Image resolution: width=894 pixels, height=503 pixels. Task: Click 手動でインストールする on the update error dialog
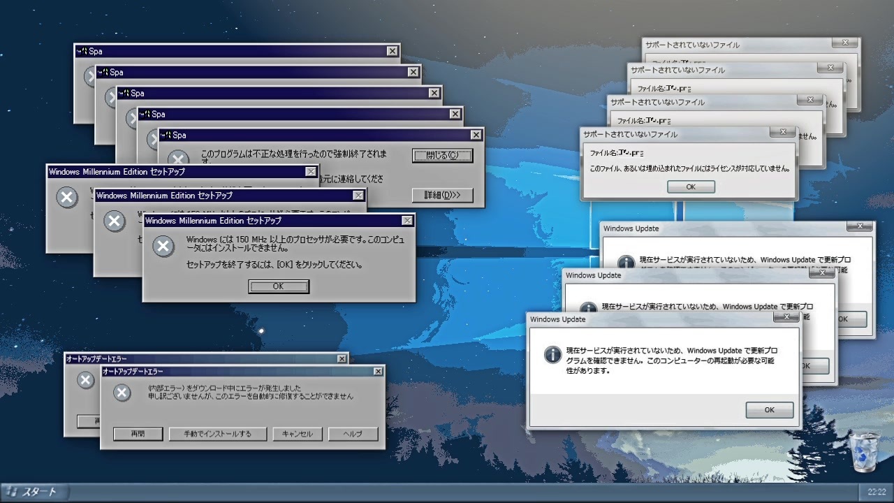[217, 433]
